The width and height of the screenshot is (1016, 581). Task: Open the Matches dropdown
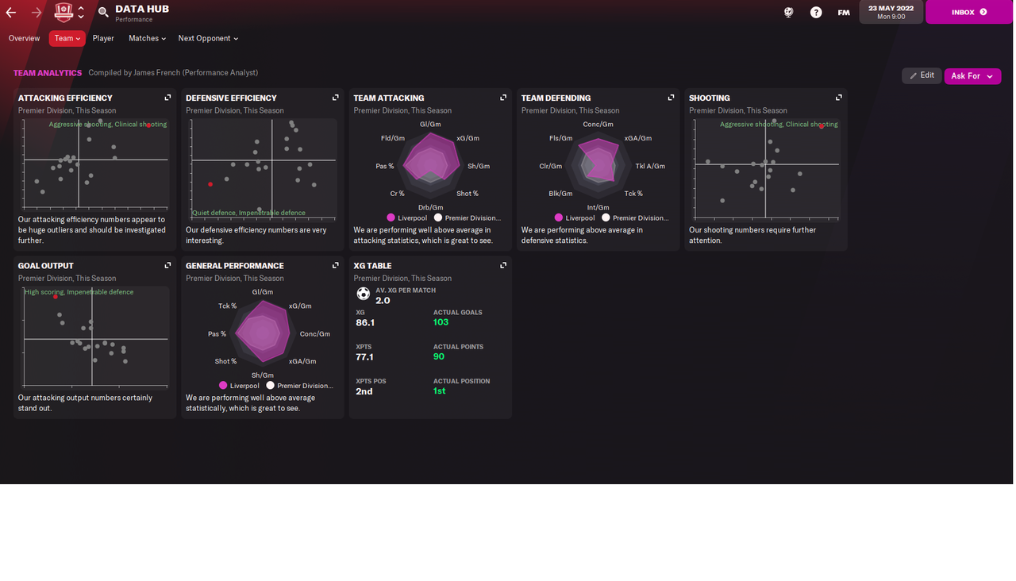coord(148,38)
